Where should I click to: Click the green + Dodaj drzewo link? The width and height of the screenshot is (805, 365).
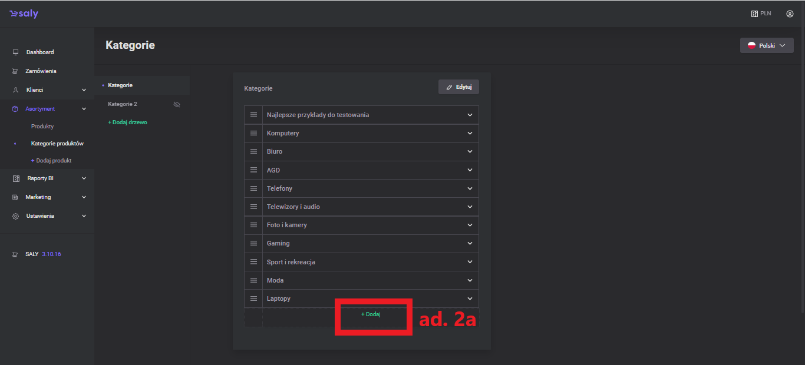[x=127, y=122]
